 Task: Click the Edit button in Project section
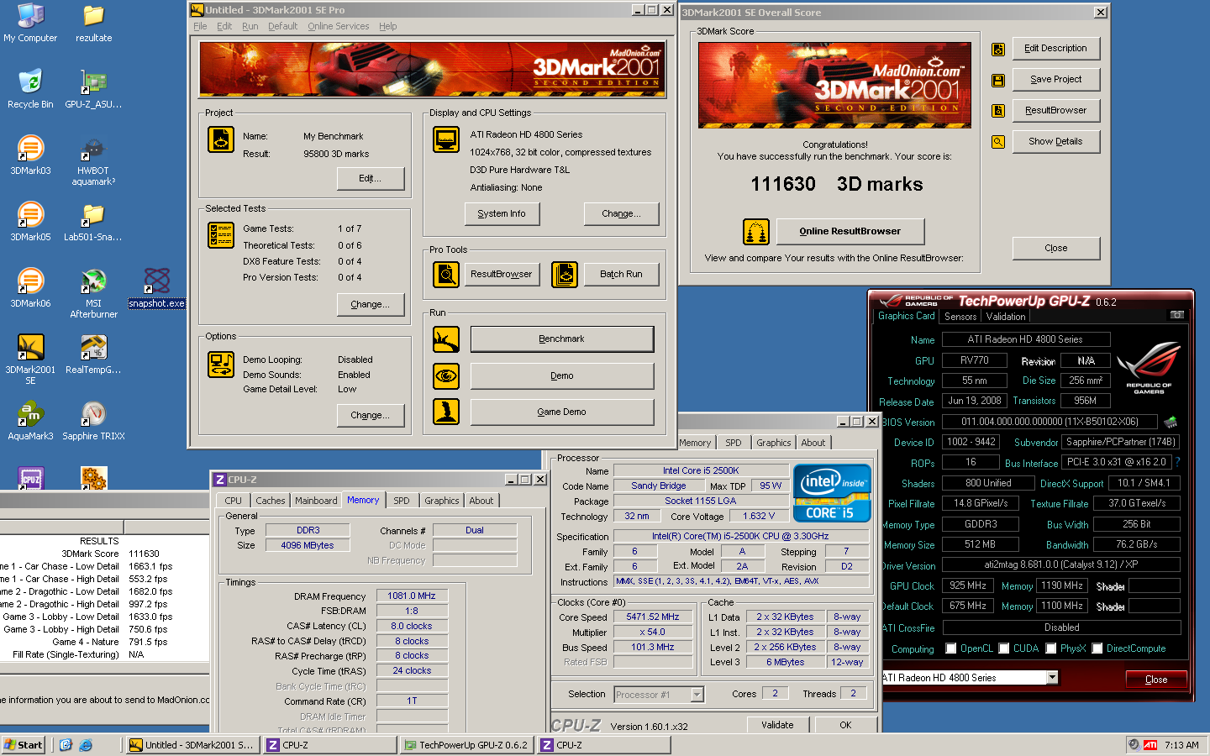(371, 178)
